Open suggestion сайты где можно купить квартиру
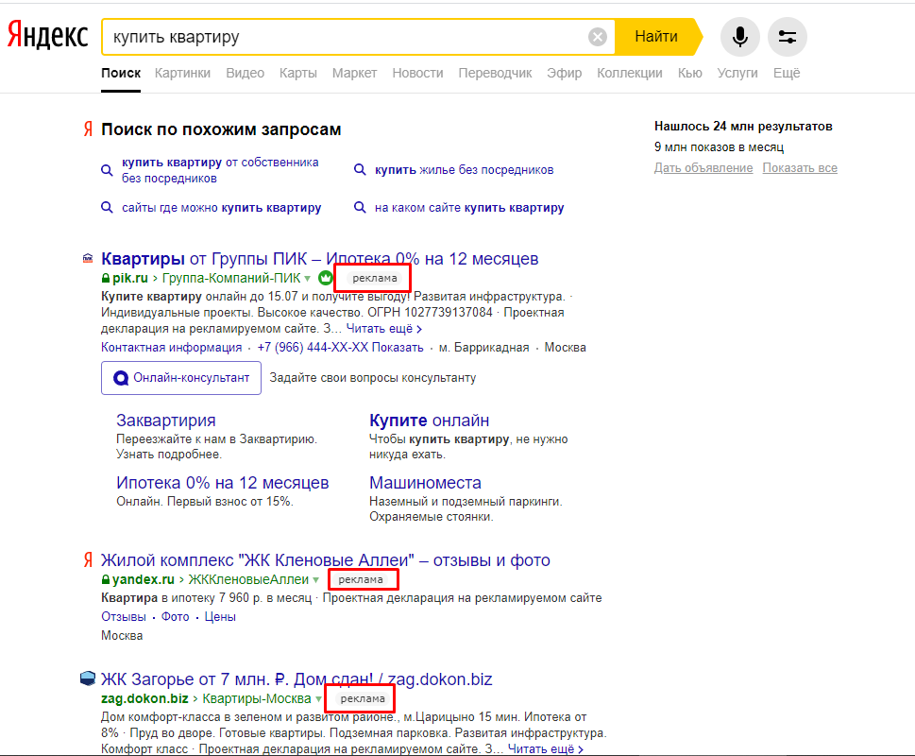Viewport: 915px width, 756px height. (x=221, y=208)
